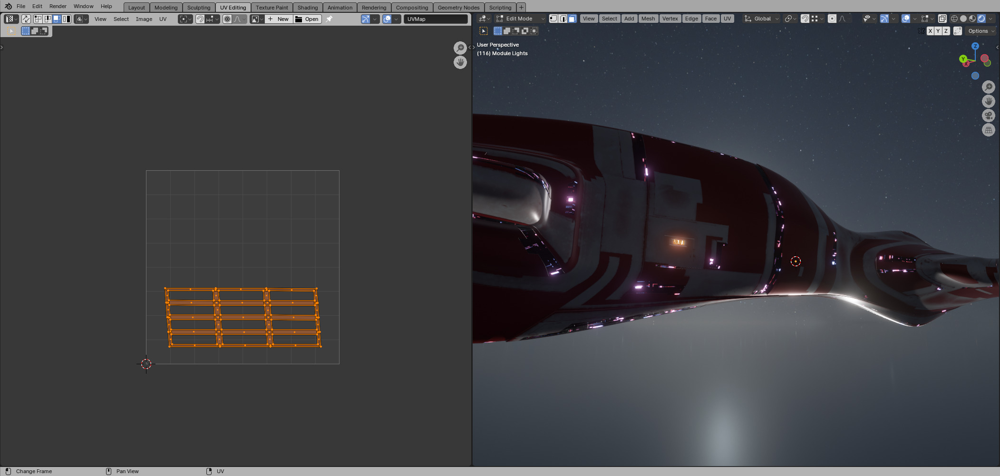The image size is (1000, 476).
Task: Open the View menu in UV editor
Action: pyautogui.click(x=100, y=19)
